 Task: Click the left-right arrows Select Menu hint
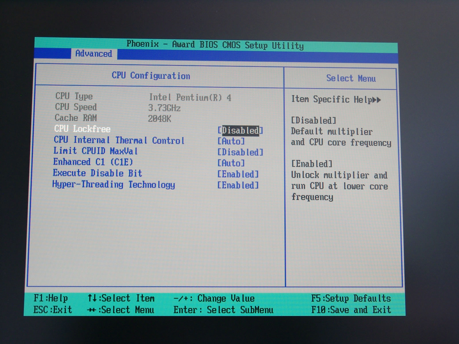coord(120,310)
